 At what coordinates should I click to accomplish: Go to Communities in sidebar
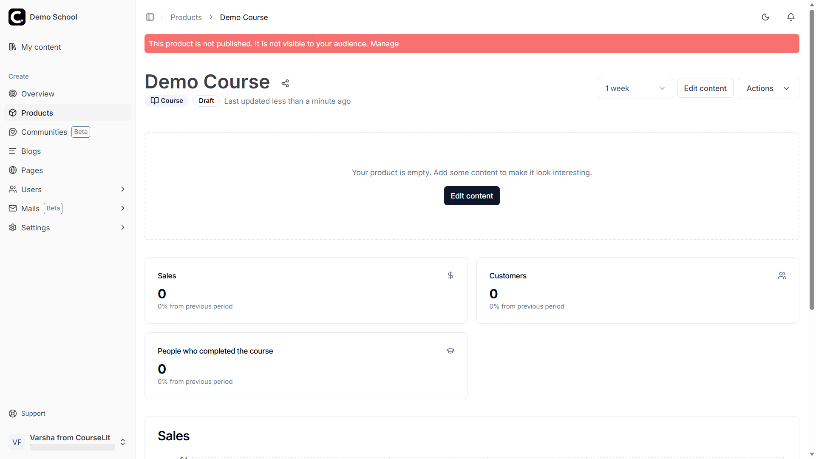(x=44, y=132)
